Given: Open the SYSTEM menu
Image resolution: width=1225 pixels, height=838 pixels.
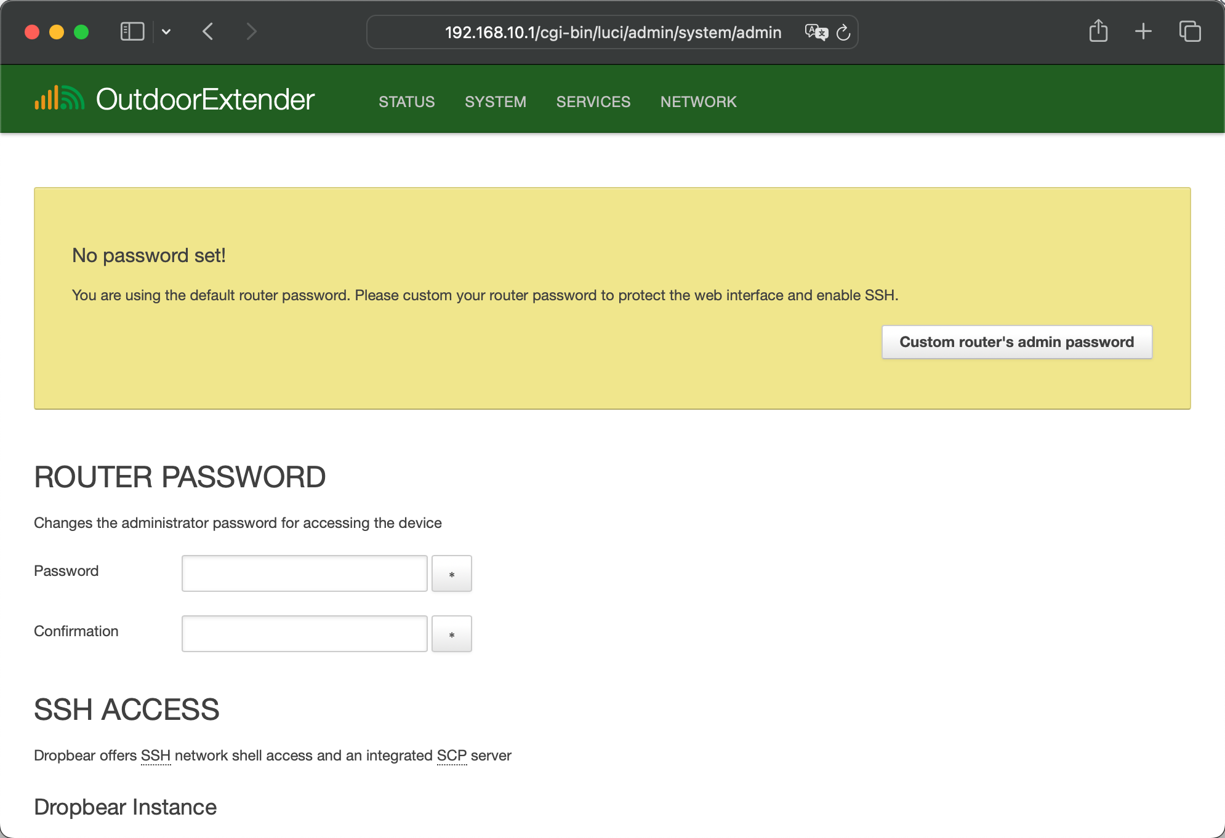Looking at the screenshot, I should (495, 102).
